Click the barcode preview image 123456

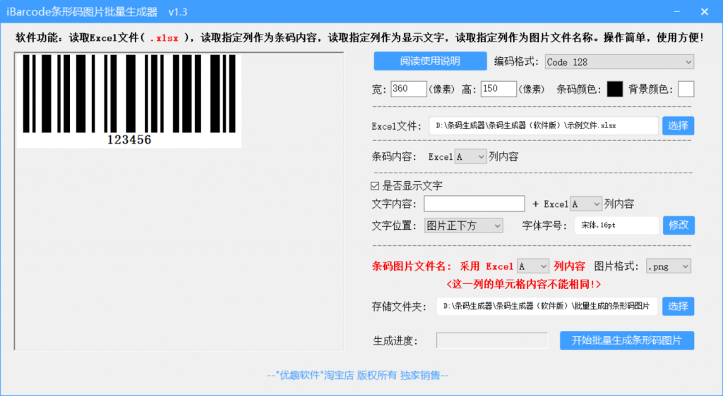(x=129, y=101)
